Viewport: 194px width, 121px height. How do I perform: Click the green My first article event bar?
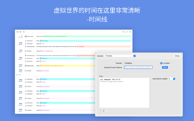click(x=88, y=36)
